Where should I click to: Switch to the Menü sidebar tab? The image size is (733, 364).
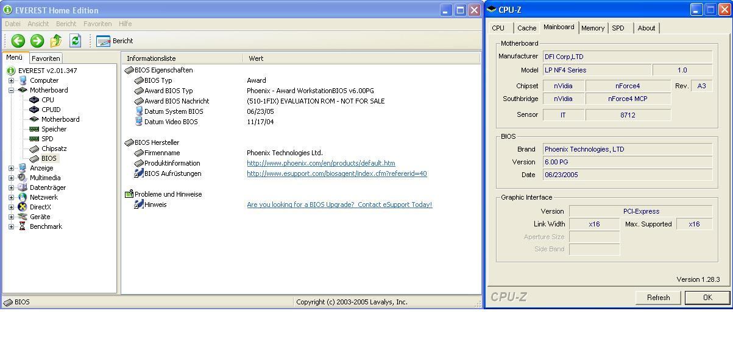coord(15,57)
